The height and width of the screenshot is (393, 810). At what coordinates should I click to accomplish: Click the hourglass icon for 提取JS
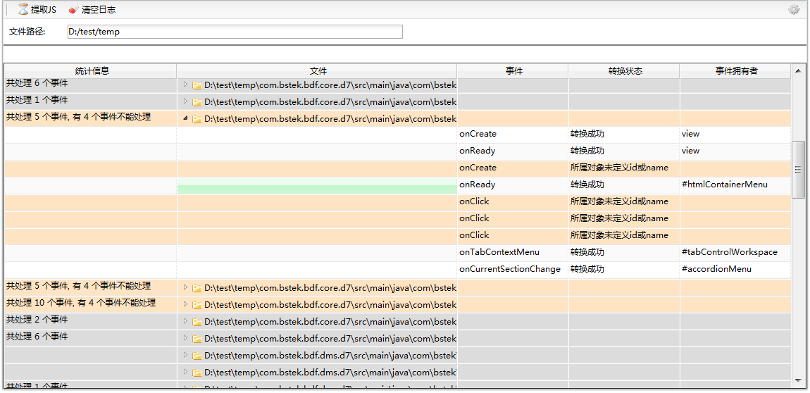tap(23, 10)
